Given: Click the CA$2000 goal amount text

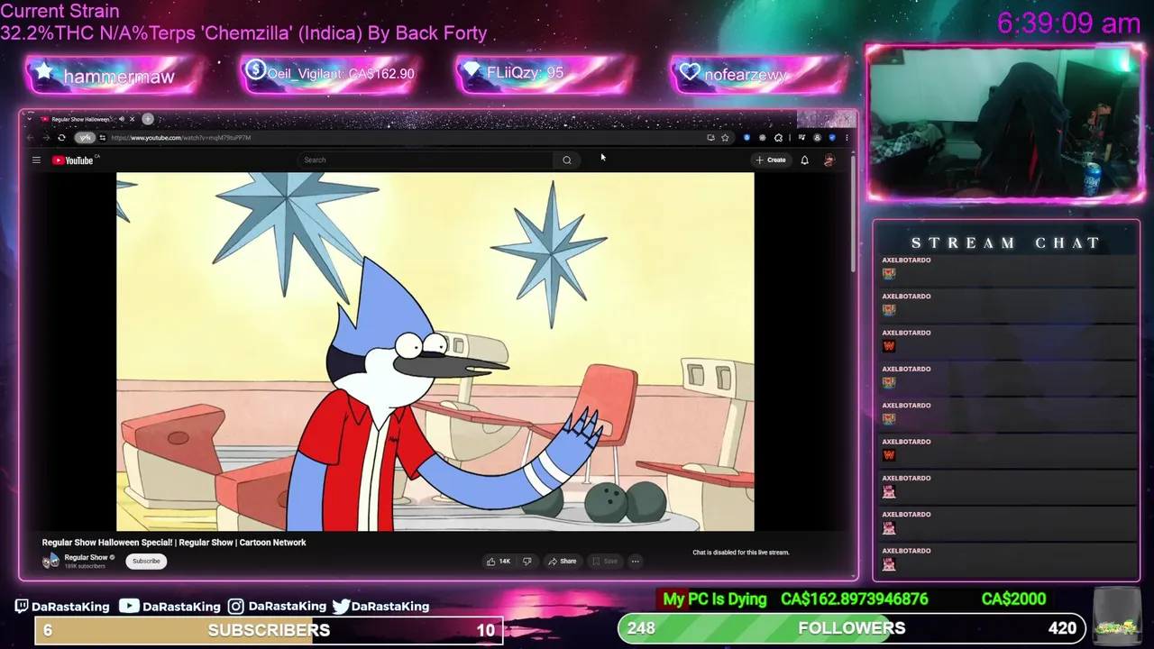Looking at the screenshot, I should pyautogui.click(x=1013, y=599).
